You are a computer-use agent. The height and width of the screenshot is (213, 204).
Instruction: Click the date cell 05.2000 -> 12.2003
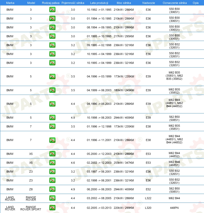99,154
